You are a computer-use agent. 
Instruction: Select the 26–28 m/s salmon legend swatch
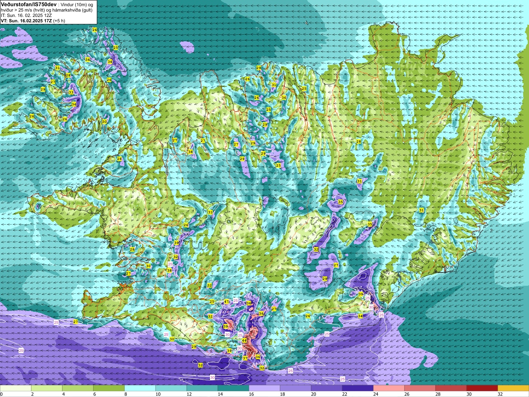pyautogui.click(x=420, y=388)
